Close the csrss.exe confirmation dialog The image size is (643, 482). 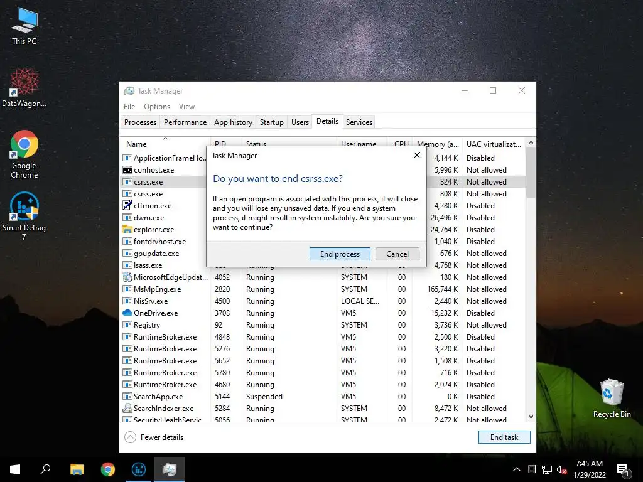tap(417, 156)
